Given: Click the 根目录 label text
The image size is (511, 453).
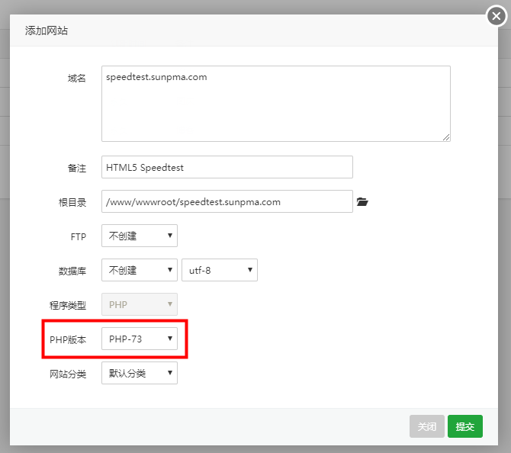Looking at the screenshot, I should (72, 202).
